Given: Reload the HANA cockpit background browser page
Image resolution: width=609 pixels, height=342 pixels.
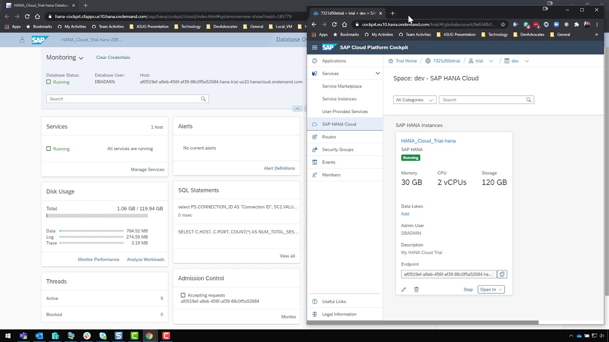Looking at the screenshot, I should pos(27,16).
